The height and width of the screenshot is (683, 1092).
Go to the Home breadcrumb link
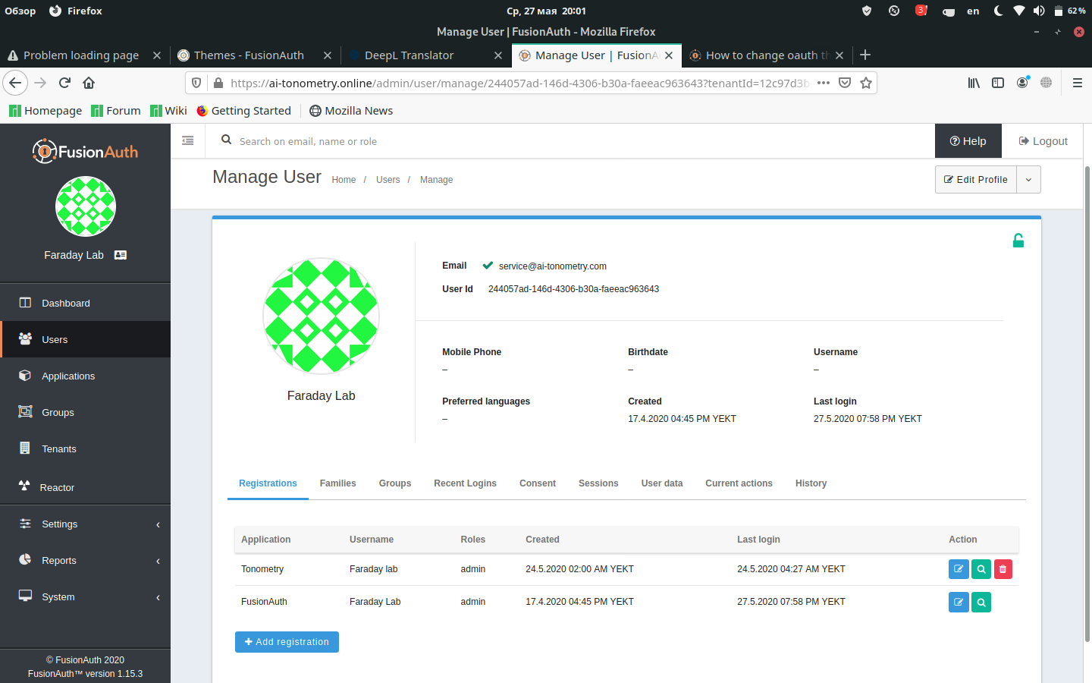pos(344,180)
